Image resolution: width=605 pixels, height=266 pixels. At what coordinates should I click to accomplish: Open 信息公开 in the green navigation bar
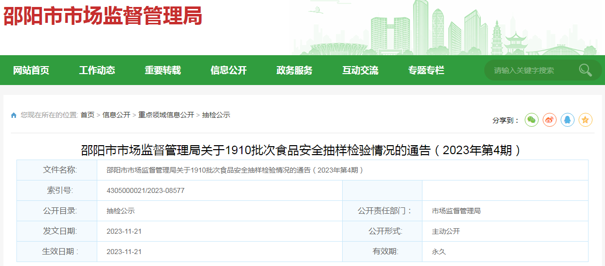tap(228, 71)
